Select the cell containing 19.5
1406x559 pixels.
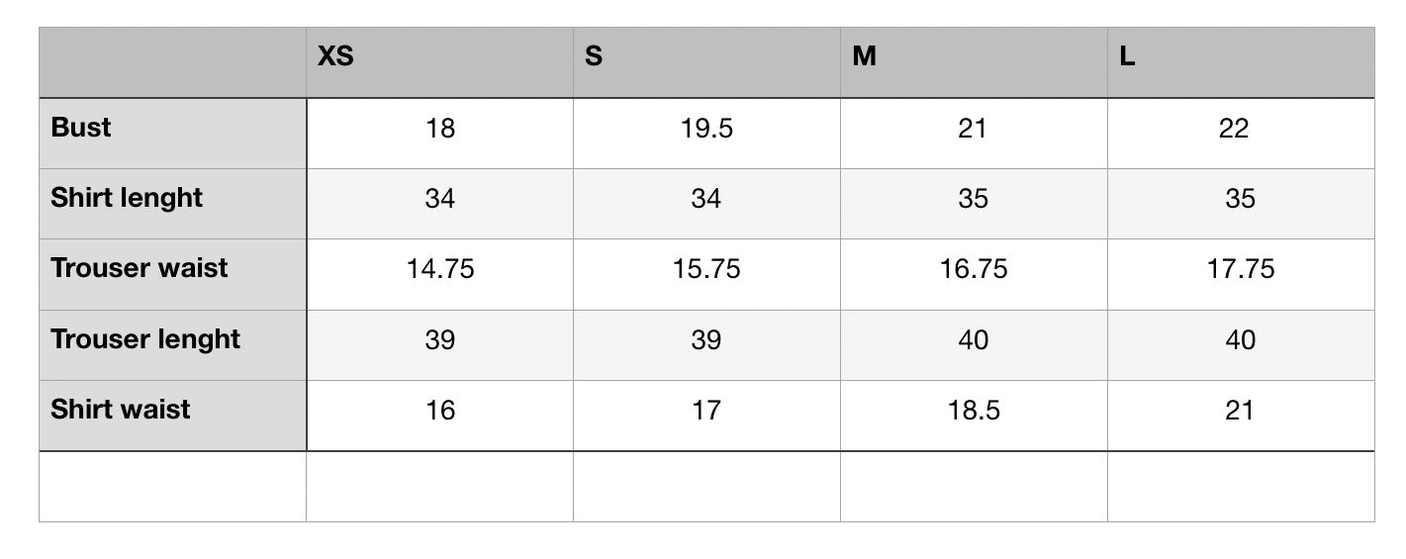pyautogui.click(x=706, y=133)
